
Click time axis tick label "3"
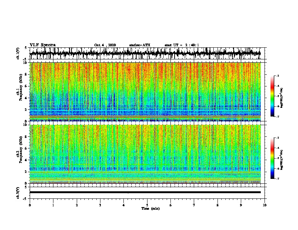[100, 205]
